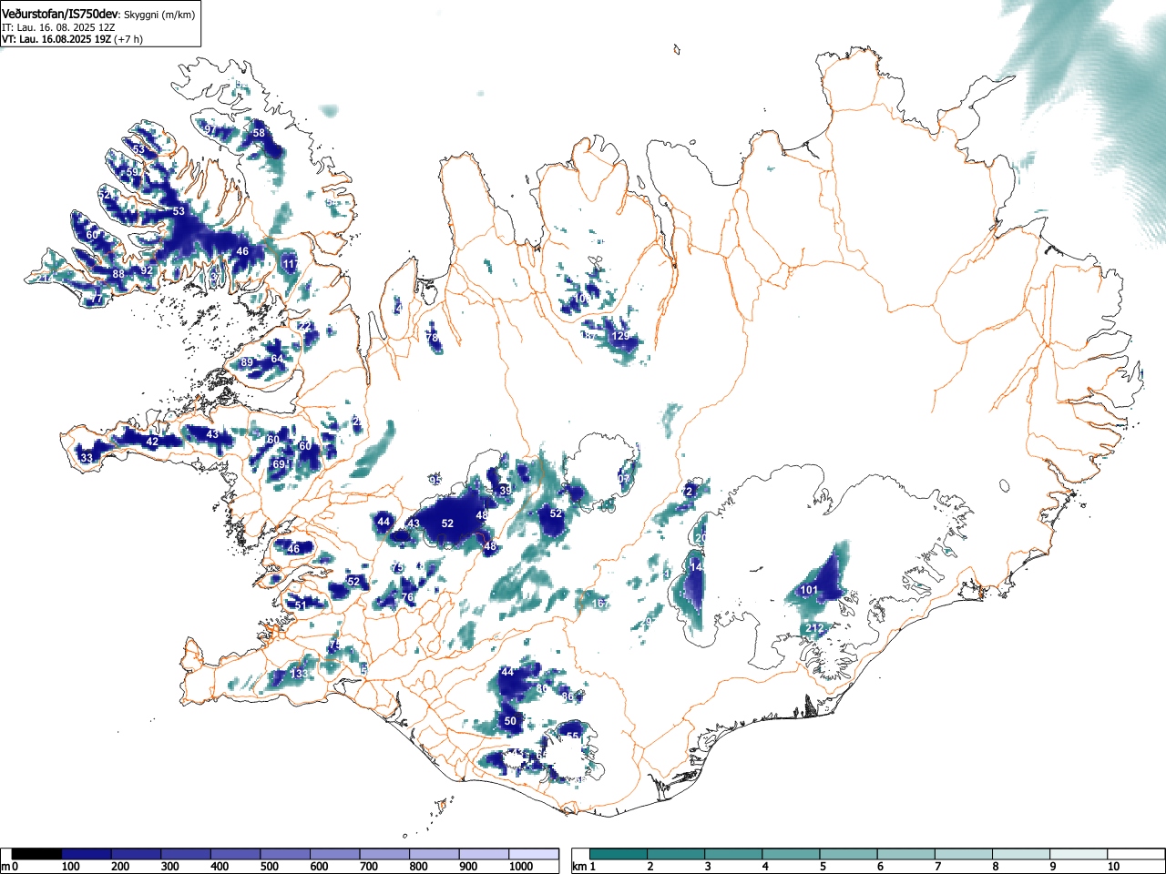The width and height of the screenshot is (1166, 874).
Task: Click the visibility value 69 on the map
Action: [280, 464]
